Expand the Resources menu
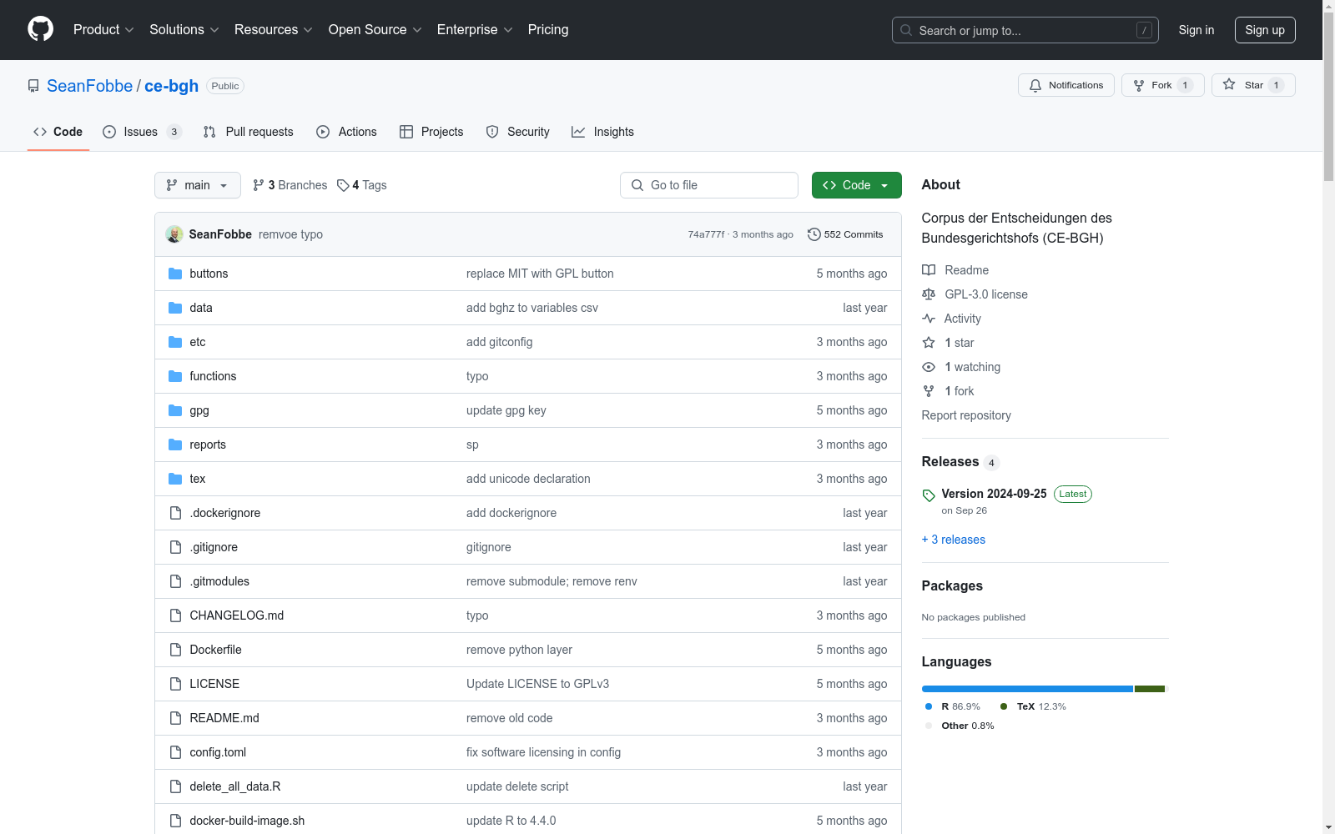 [x=274, y=29]
